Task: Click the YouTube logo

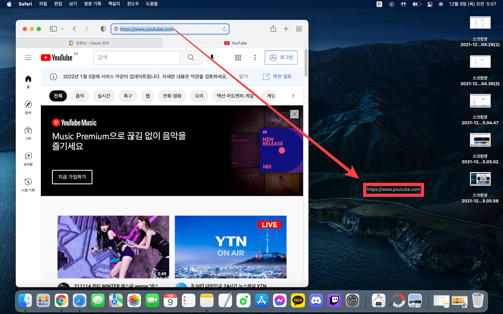Action: click(57, 57)
